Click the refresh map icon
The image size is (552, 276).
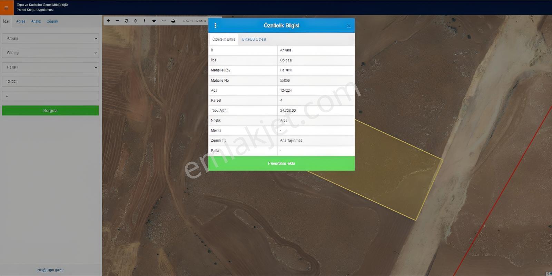pos(127,21)
